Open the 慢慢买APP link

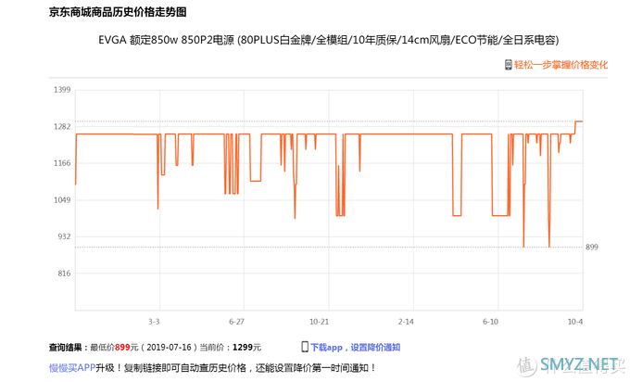coord(72,367)
